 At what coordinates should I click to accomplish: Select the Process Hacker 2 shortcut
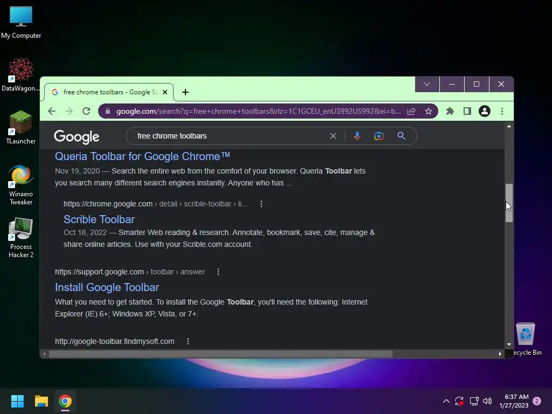click(x=21, y=238)
